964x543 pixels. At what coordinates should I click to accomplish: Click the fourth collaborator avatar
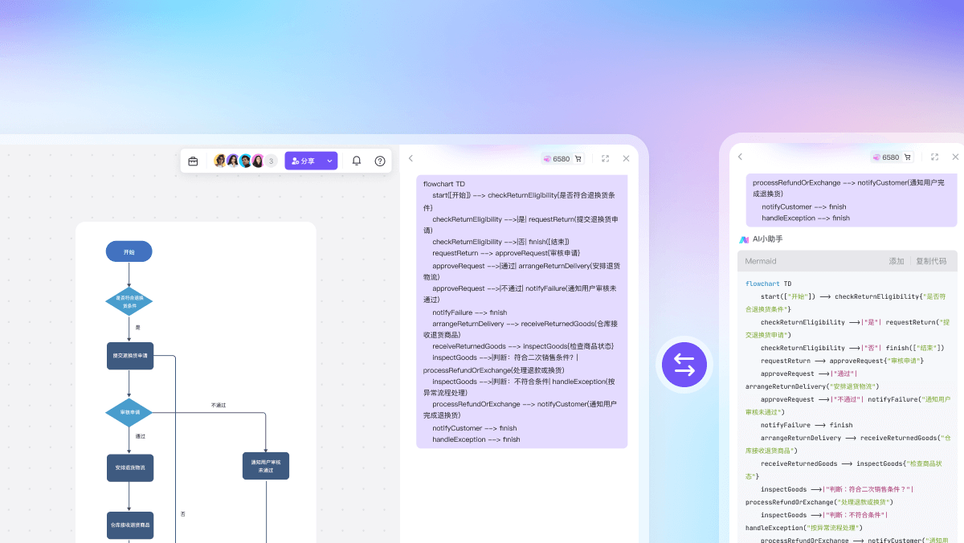pos(258,161)
